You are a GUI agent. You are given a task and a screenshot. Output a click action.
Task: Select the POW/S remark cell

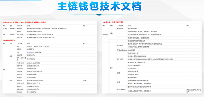[x=85, y=80]
